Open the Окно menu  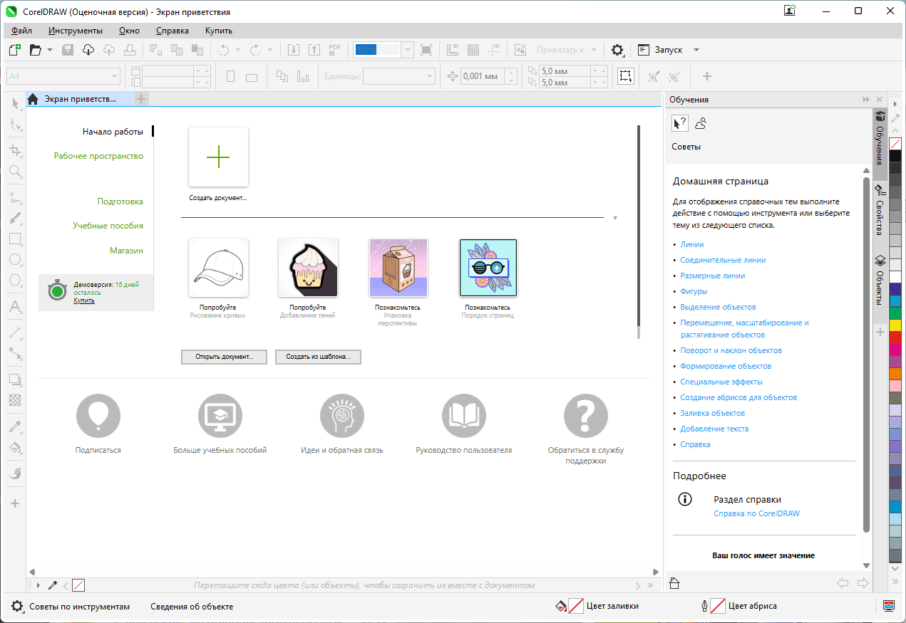point(129,31)
